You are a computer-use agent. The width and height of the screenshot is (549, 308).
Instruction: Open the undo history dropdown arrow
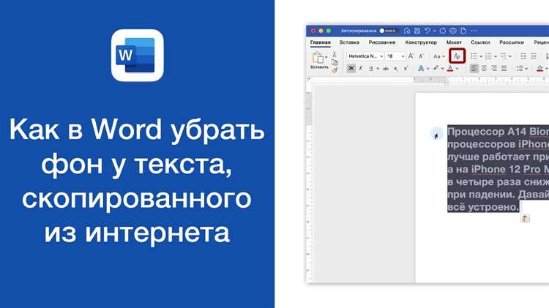pyautogui.click(x=435, y=31)
